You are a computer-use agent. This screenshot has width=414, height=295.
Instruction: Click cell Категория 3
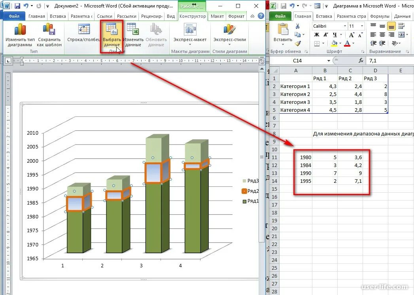tap(296, 102)
